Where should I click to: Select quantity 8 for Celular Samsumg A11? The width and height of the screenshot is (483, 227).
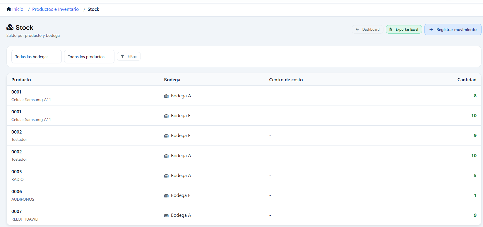coord(475,96)
